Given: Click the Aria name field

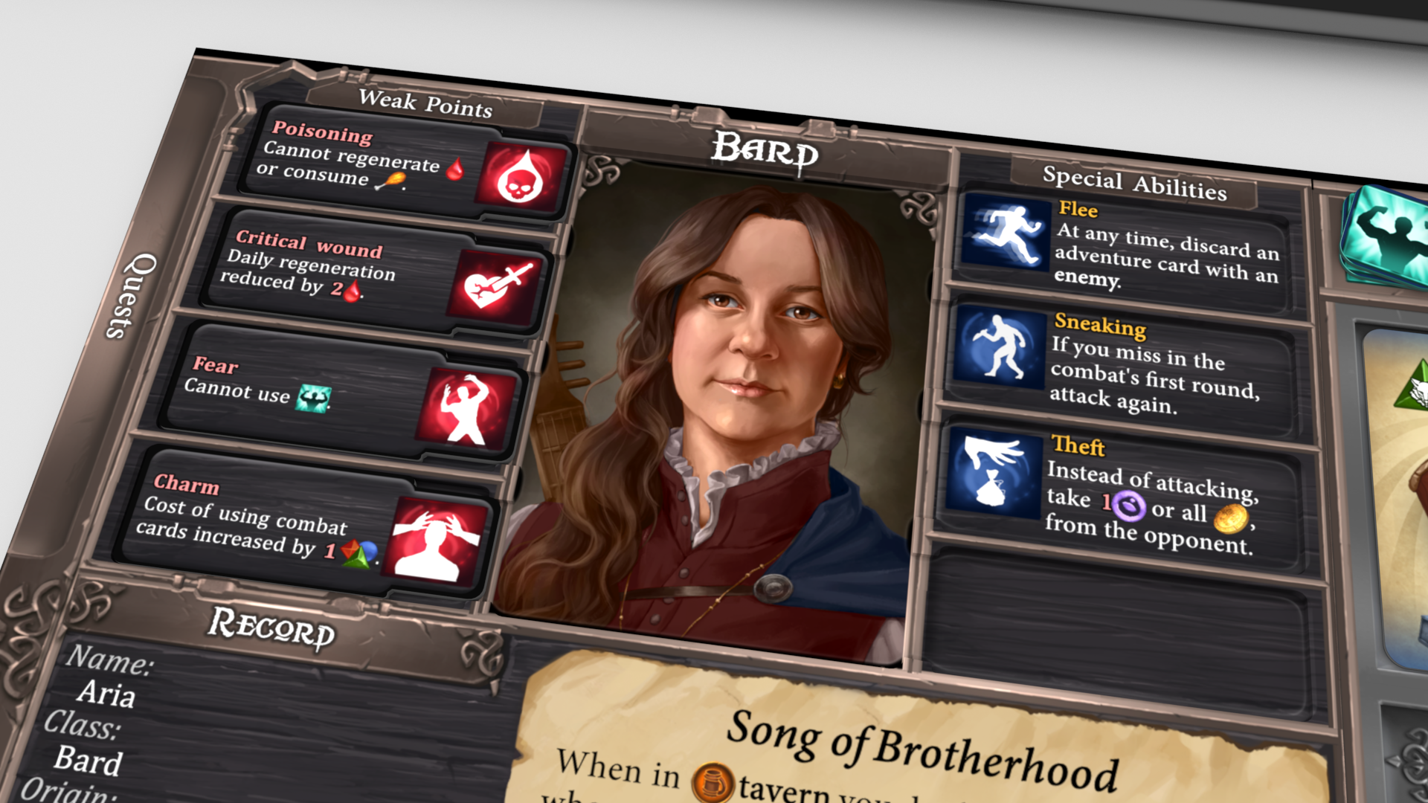Looking at the screenshot, I should coord(106,694).
